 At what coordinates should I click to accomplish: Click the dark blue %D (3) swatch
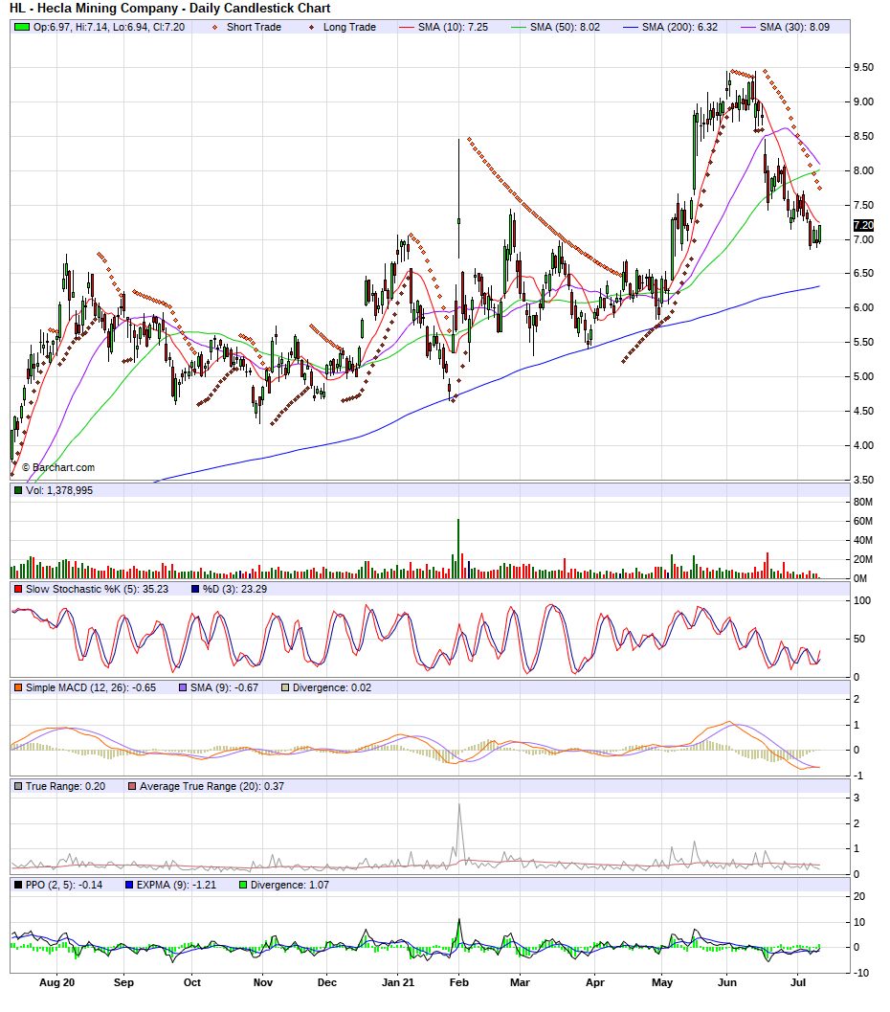pos(195,589)
